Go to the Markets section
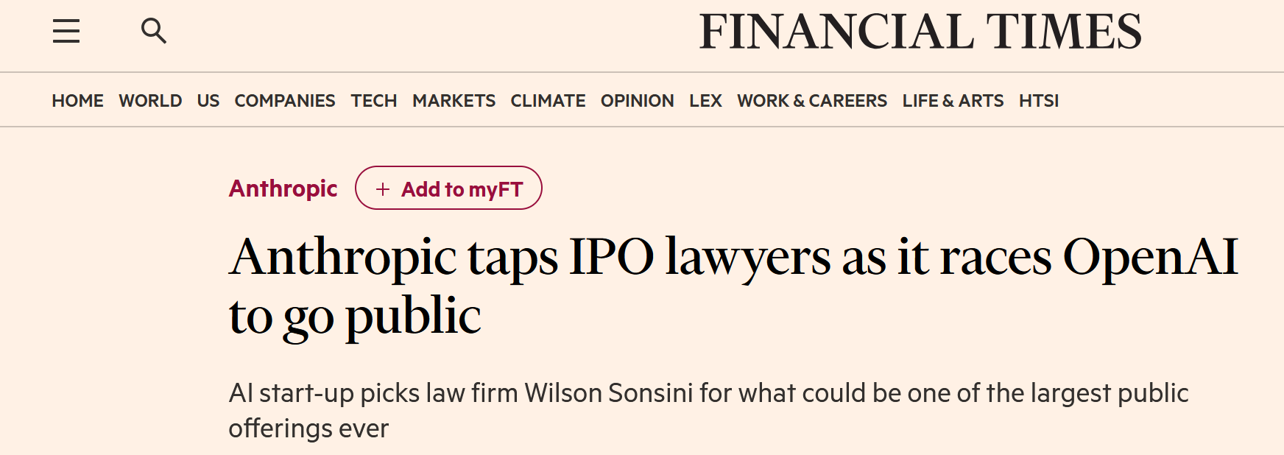Viewport: 1284px width, 455px height. click(454, 101)
